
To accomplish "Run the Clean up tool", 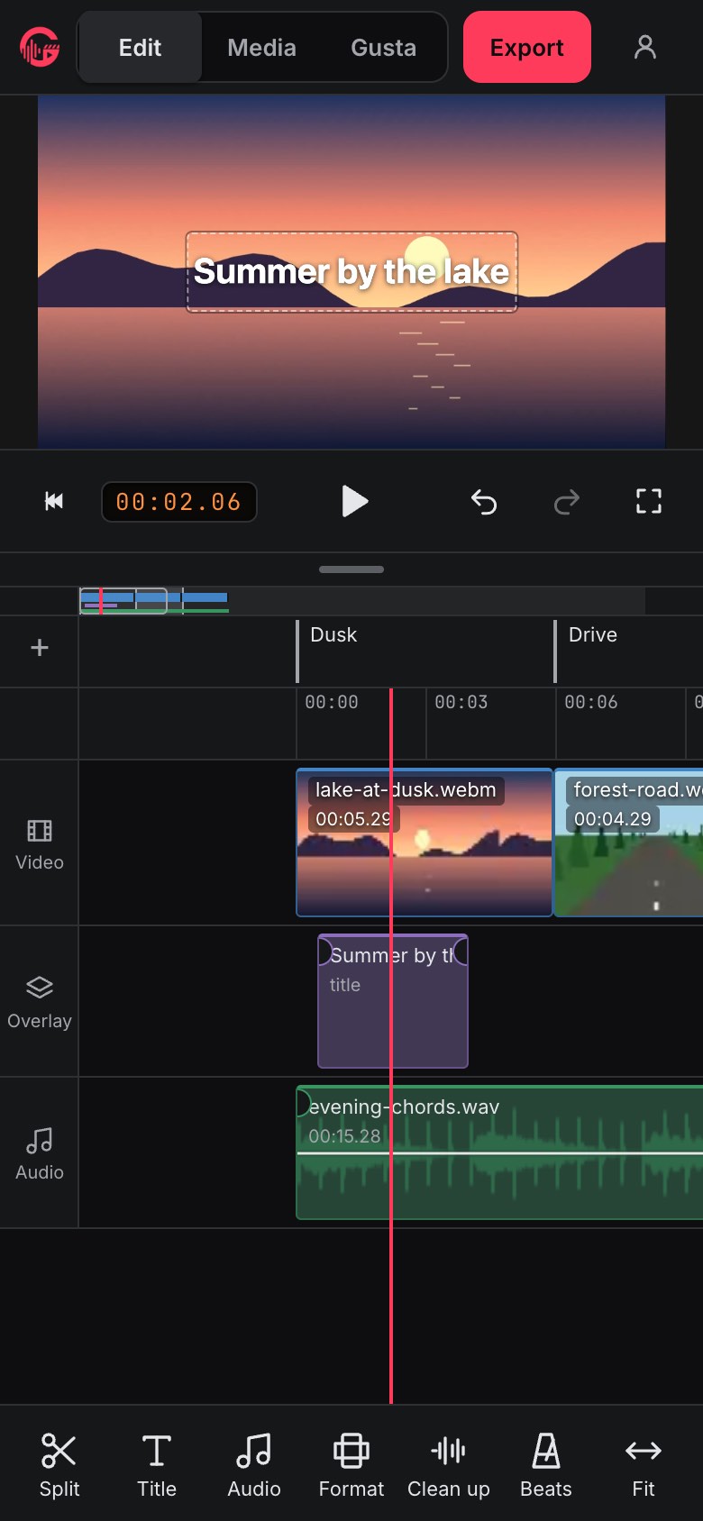I will click(449, 1465).
